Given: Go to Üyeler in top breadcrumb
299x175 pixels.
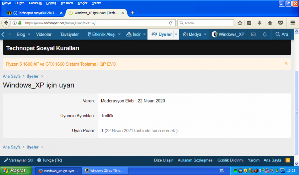Looking at the screenshot, I should 33,76.
